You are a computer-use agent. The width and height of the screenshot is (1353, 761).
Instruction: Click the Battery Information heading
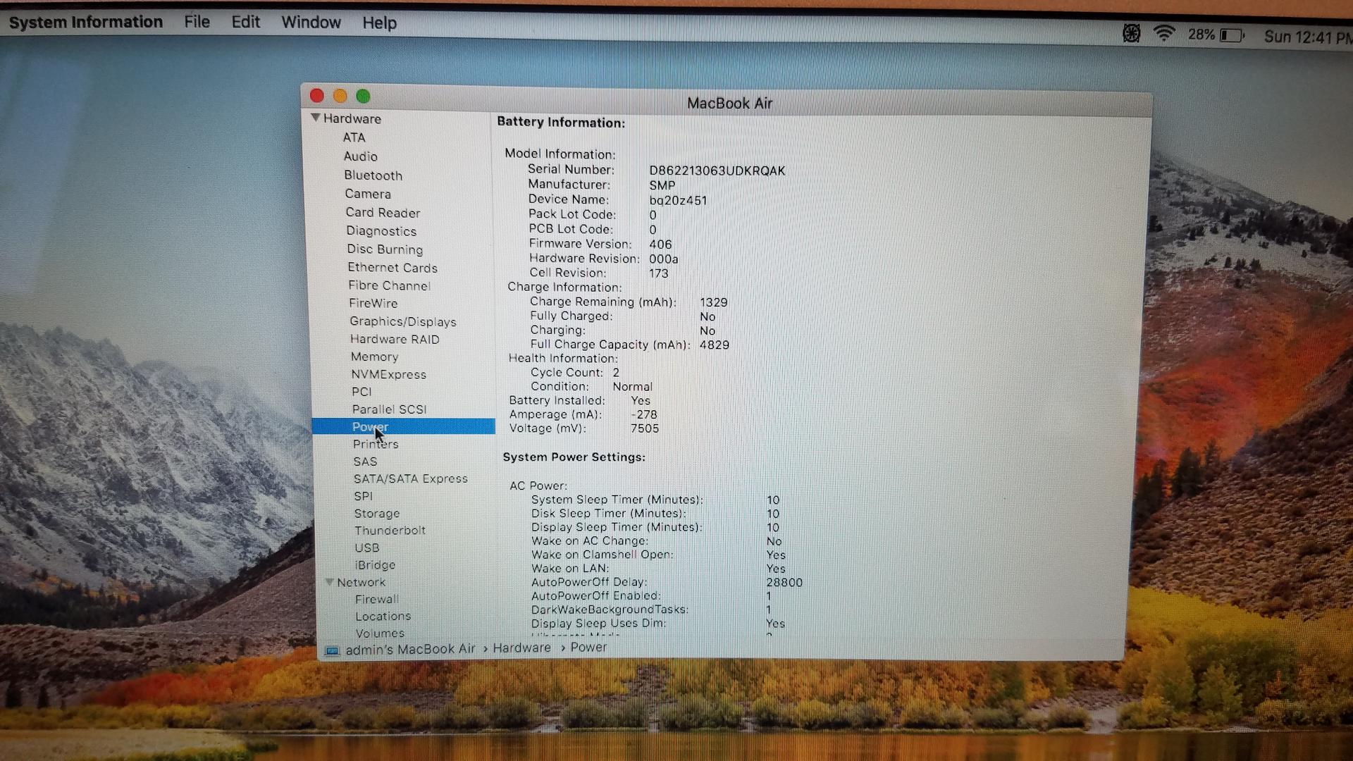(x=560, y=122)
